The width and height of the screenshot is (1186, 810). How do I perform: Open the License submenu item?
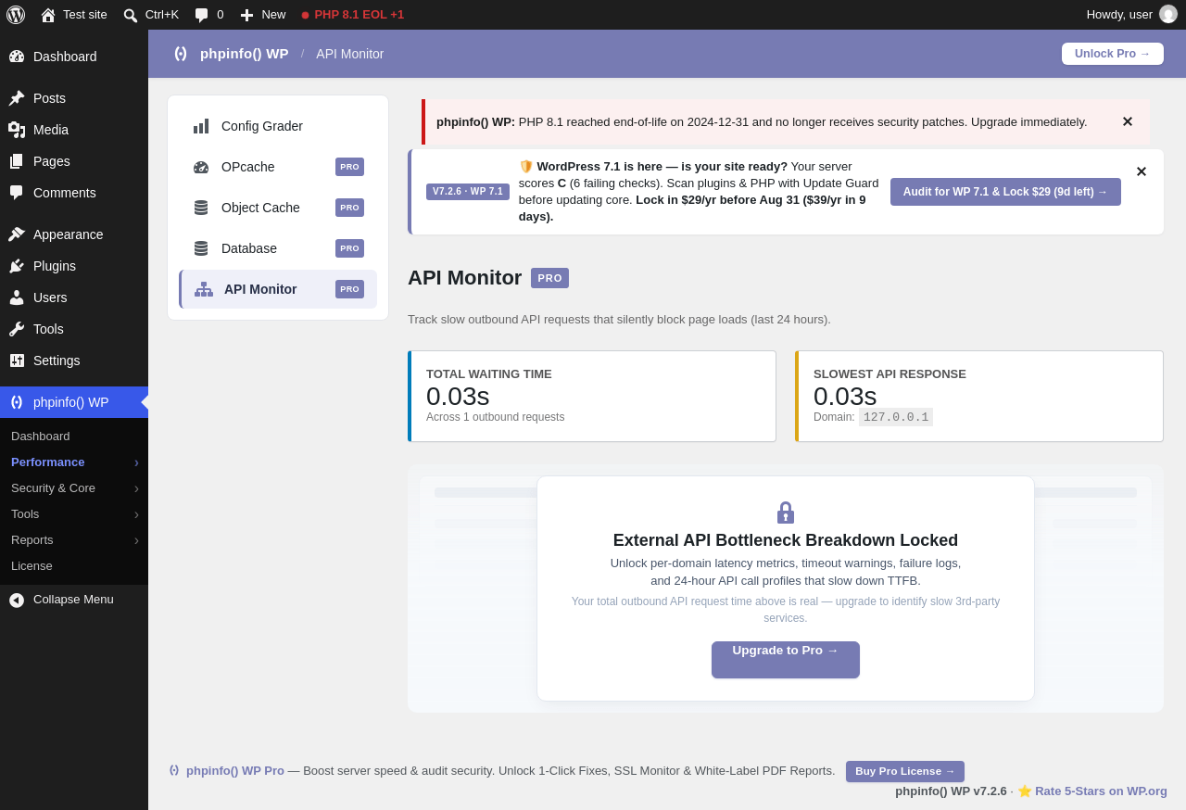click(x=74, y=565)
